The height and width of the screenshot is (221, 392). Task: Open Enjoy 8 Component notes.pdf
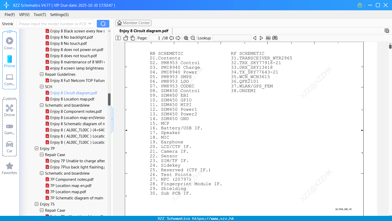(76, 111)
